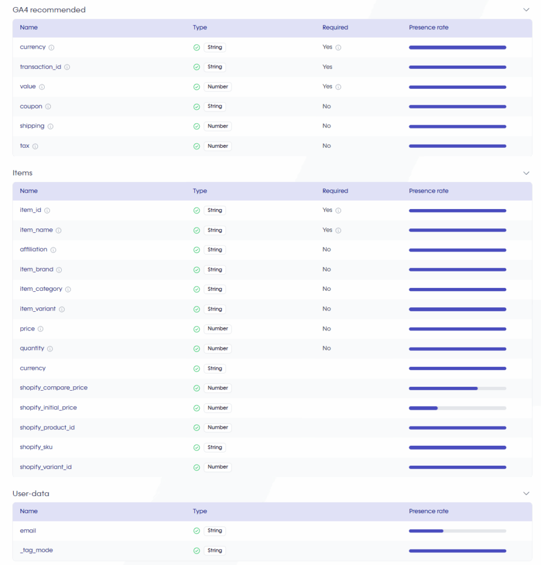The width and height of the screenshot is (541, 565).
Task: Collapse the User-data section
Action: click(526, 493)
